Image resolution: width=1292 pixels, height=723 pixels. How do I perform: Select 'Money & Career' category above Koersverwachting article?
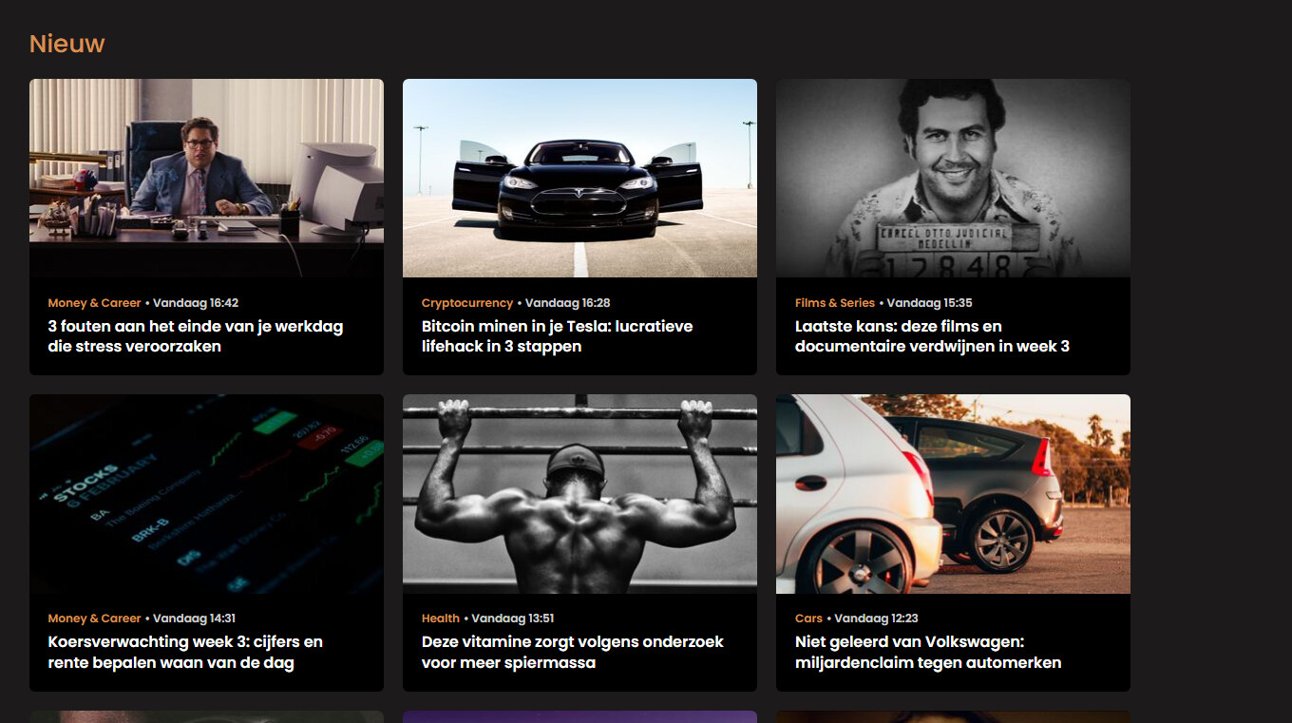click(94, 618)
